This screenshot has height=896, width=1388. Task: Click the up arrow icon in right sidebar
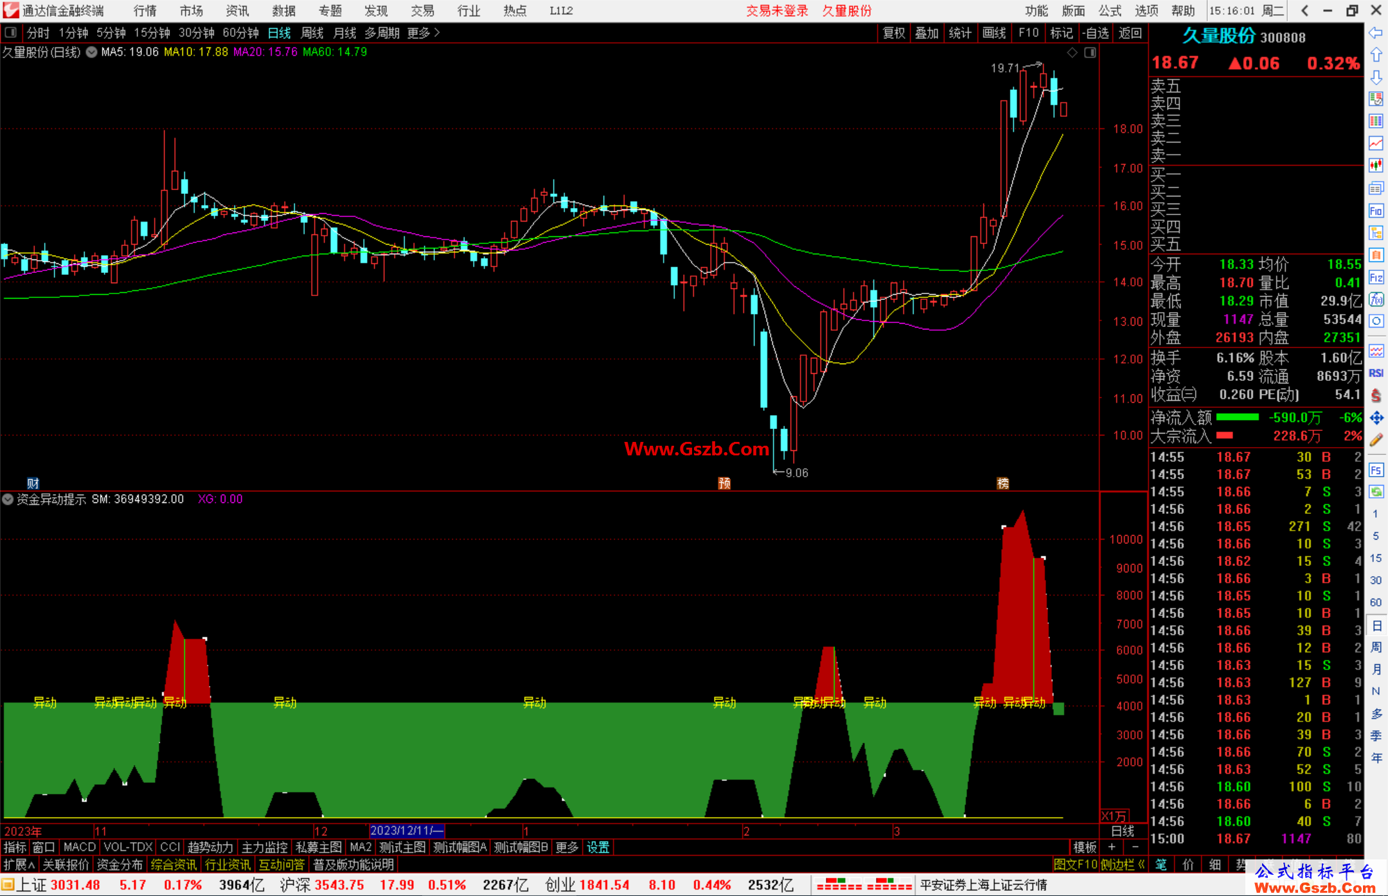1376,55
